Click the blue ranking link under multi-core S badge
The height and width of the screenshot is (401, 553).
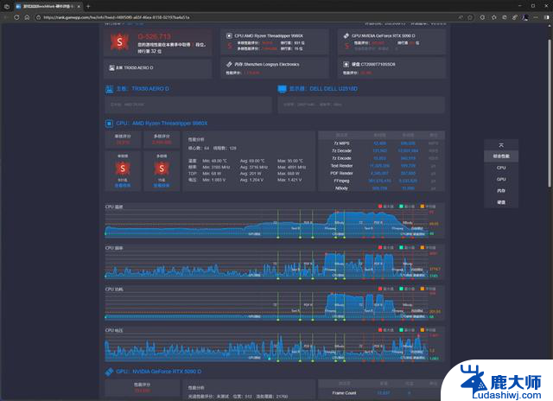[x=162, y=186]
